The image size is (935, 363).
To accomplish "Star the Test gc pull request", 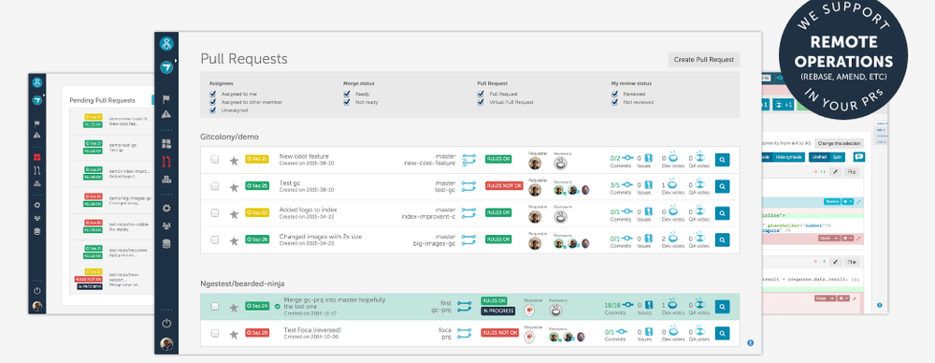I will [x=235, y=187].
